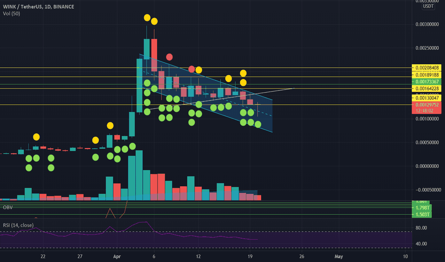The image size is (445, 262).
Task: Click the 26 date label on time axis
Action: [x=301, y=256]
